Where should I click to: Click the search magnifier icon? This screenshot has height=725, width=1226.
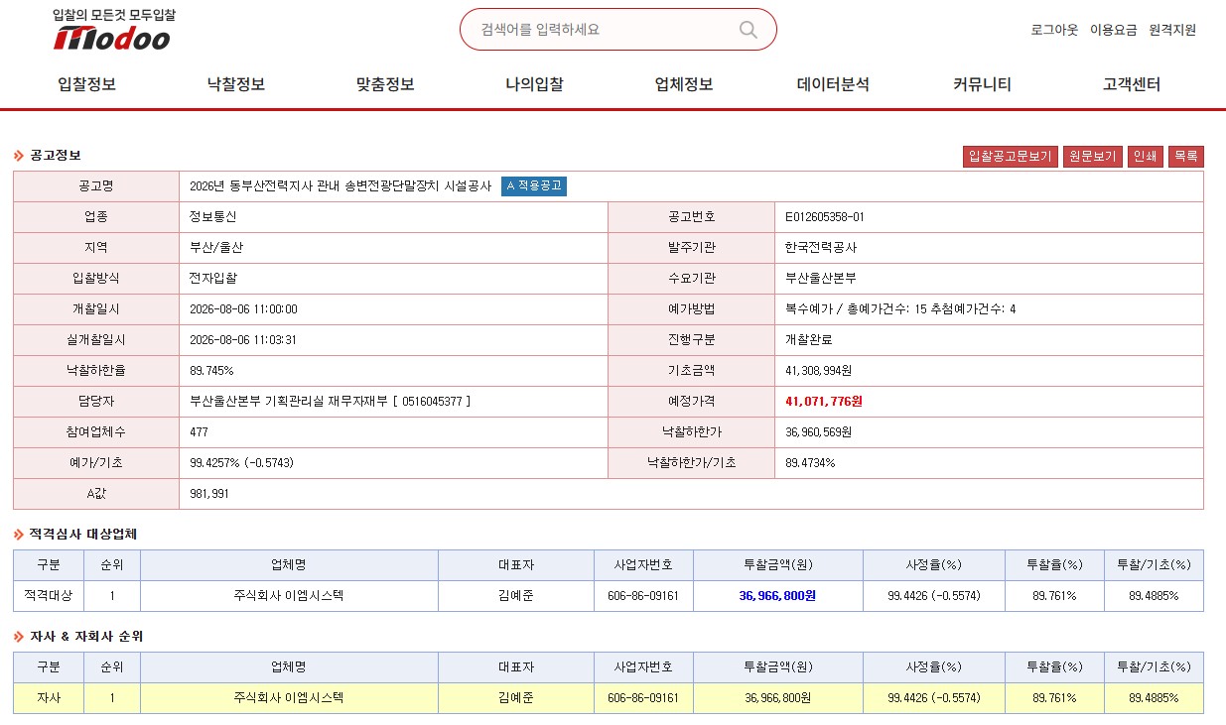point(749,29)
